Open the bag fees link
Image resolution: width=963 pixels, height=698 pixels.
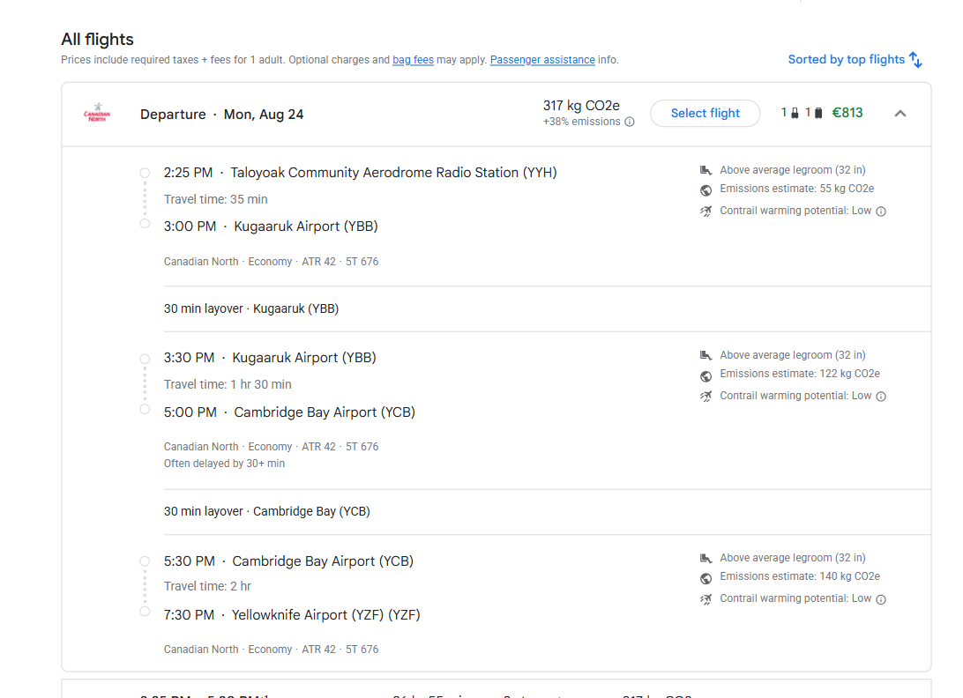click(413, 60)
